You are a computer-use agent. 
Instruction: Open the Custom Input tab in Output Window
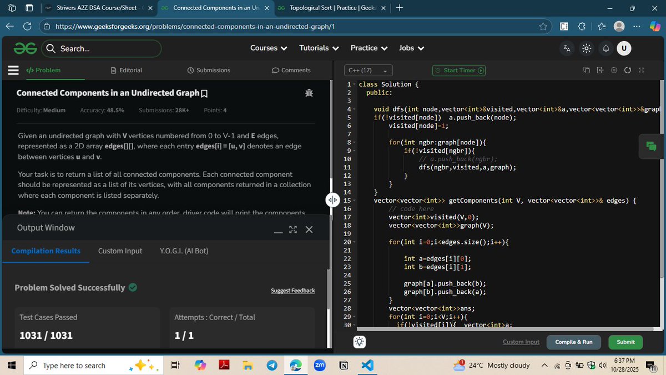pos(120,251)
